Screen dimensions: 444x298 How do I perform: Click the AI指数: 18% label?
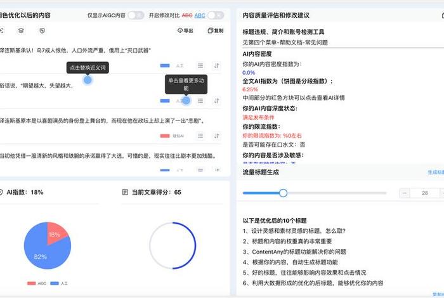coord(25,192)
